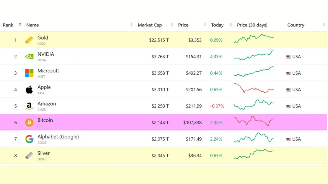View Amazon 30-day price chart

coord(254,104)
